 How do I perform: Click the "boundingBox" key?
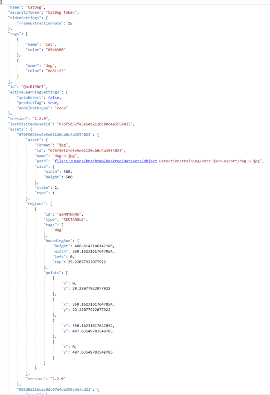(x=58, y=241)
